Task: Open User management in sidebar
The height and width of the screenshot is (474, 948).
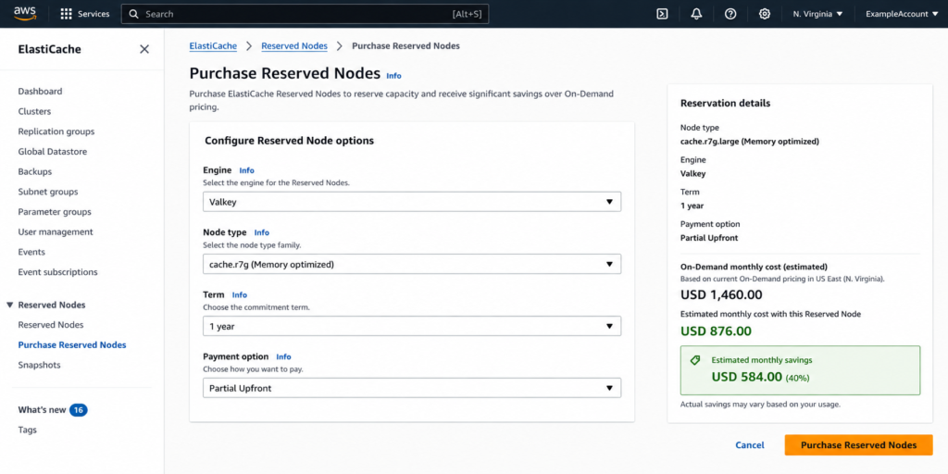Action: 56,231
